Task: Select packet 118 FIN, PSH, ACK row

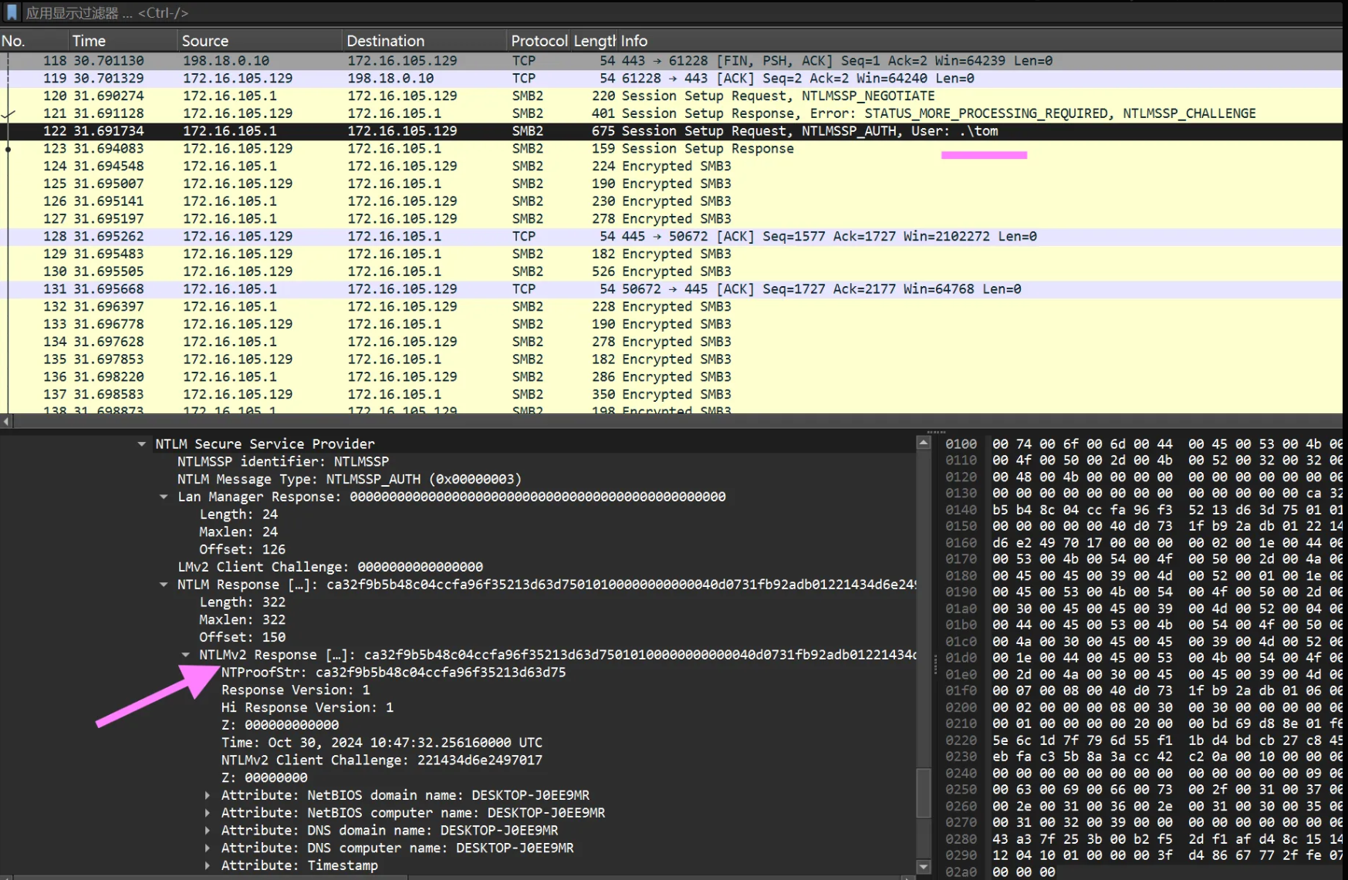Action: coord(671,61)
